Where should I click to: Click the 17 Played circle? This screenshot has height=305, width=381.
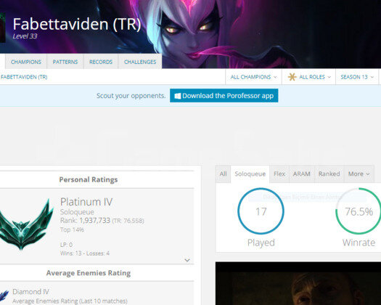[261, 211]
